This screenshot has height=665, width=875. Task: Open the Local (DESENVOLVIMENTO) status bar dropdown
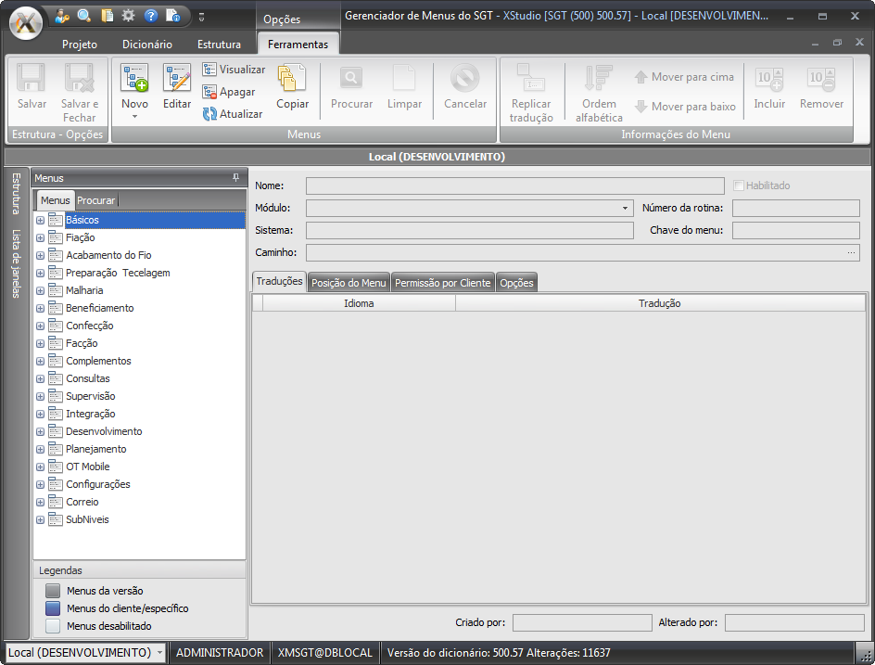159,652
